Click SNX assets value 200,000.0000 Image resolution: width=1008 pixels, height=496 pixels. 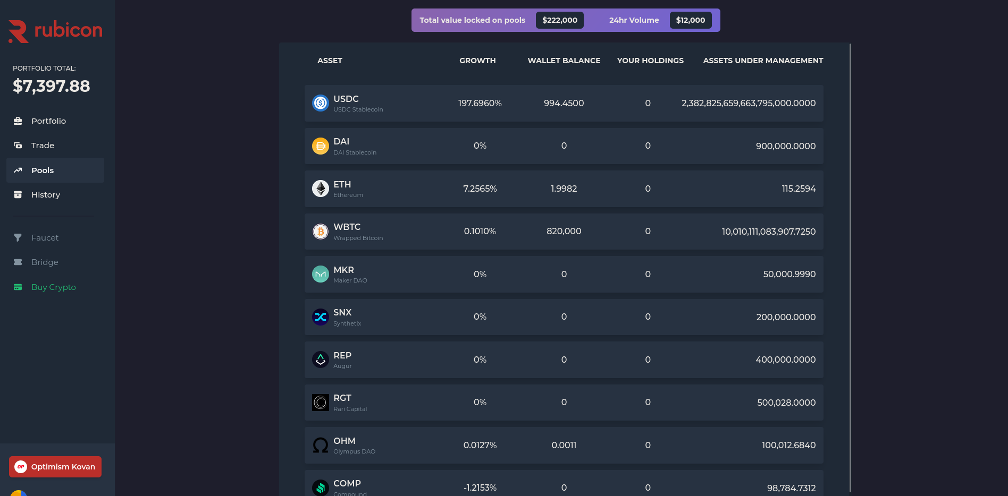click(x=786, y=317)
